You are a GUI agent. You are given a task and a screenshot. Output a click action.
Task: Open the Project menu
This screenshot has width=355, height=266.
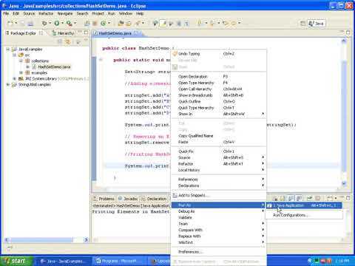click(98, 13)
